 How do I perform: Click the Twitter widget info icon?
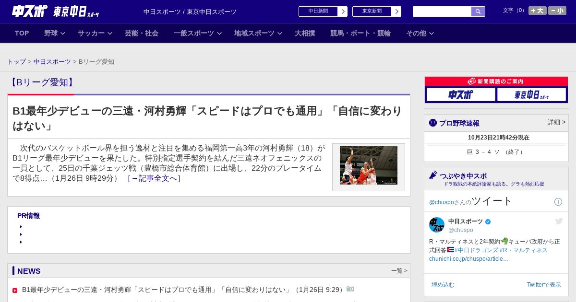[558, 202]
